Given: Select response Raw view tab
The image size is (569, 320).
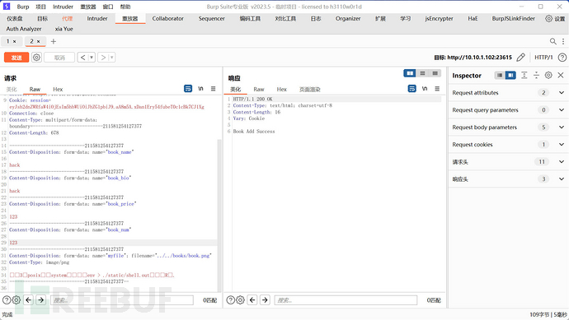Looking at the screenshot, I should (x=259, y=89).
